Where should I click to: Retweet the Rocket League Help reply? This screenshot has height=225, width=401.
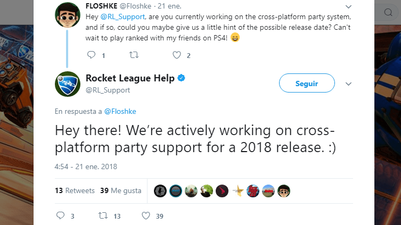pos(104,215)
